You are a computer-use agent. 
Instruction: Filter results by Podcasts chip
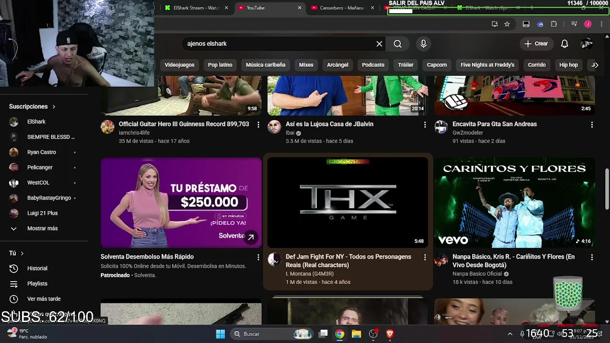[373, 65]
